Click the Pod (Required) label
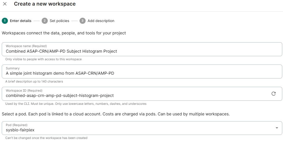 coord(17,125)
